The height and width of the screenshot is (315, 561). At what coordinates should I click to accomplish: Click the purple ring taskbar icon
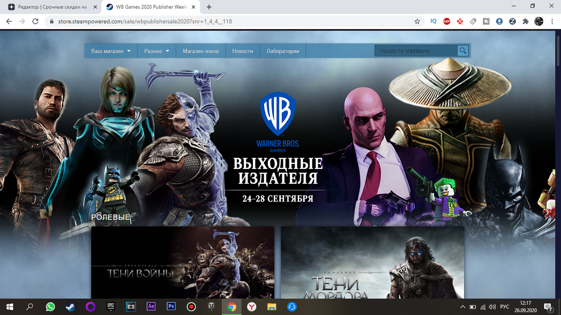tap(91, 307)
